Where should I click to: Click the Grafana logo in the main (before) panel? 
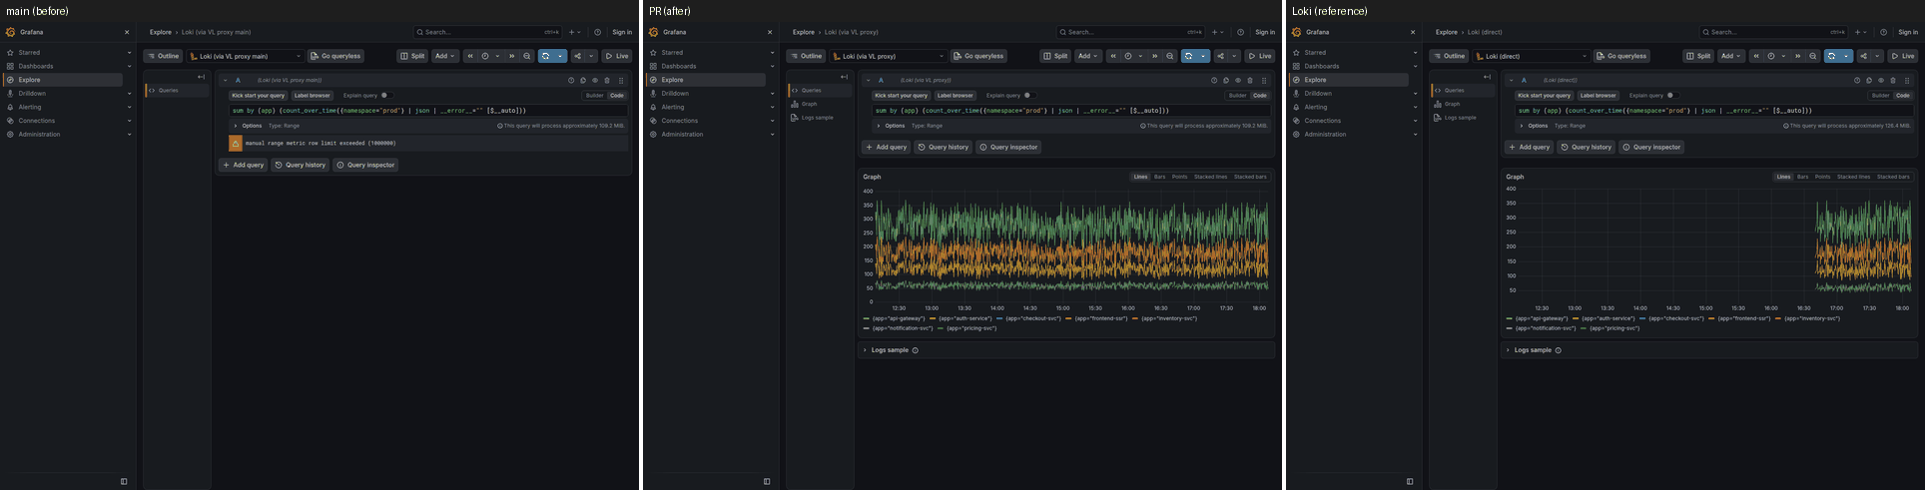click(11, 32)
